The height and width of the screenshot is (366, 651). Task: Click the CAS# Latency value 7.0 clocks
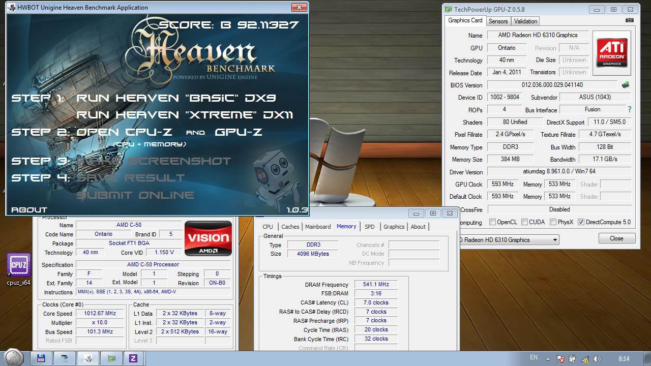[x=376, y=302]
